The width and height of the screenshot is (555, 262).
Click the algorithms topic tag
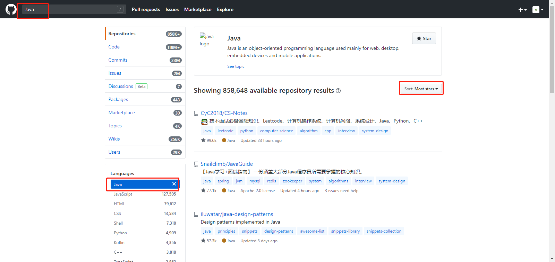[338, 181]
